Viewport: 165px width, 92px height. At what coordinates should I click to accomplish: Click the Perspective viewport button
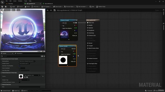[7, 10]
